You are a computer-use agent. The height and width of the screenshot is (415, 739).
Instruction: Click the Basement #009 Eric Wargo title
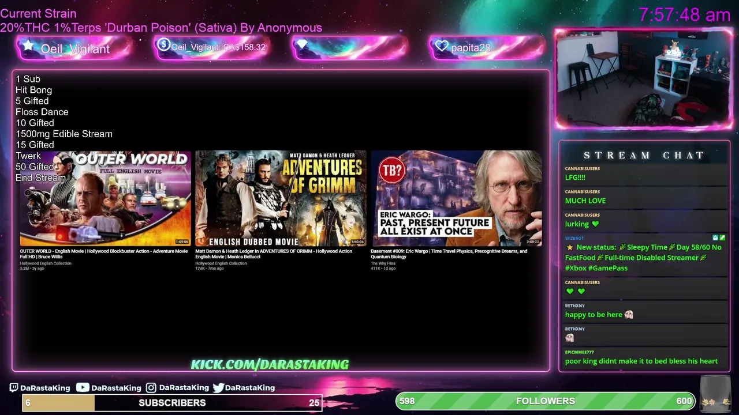point(449,254)
